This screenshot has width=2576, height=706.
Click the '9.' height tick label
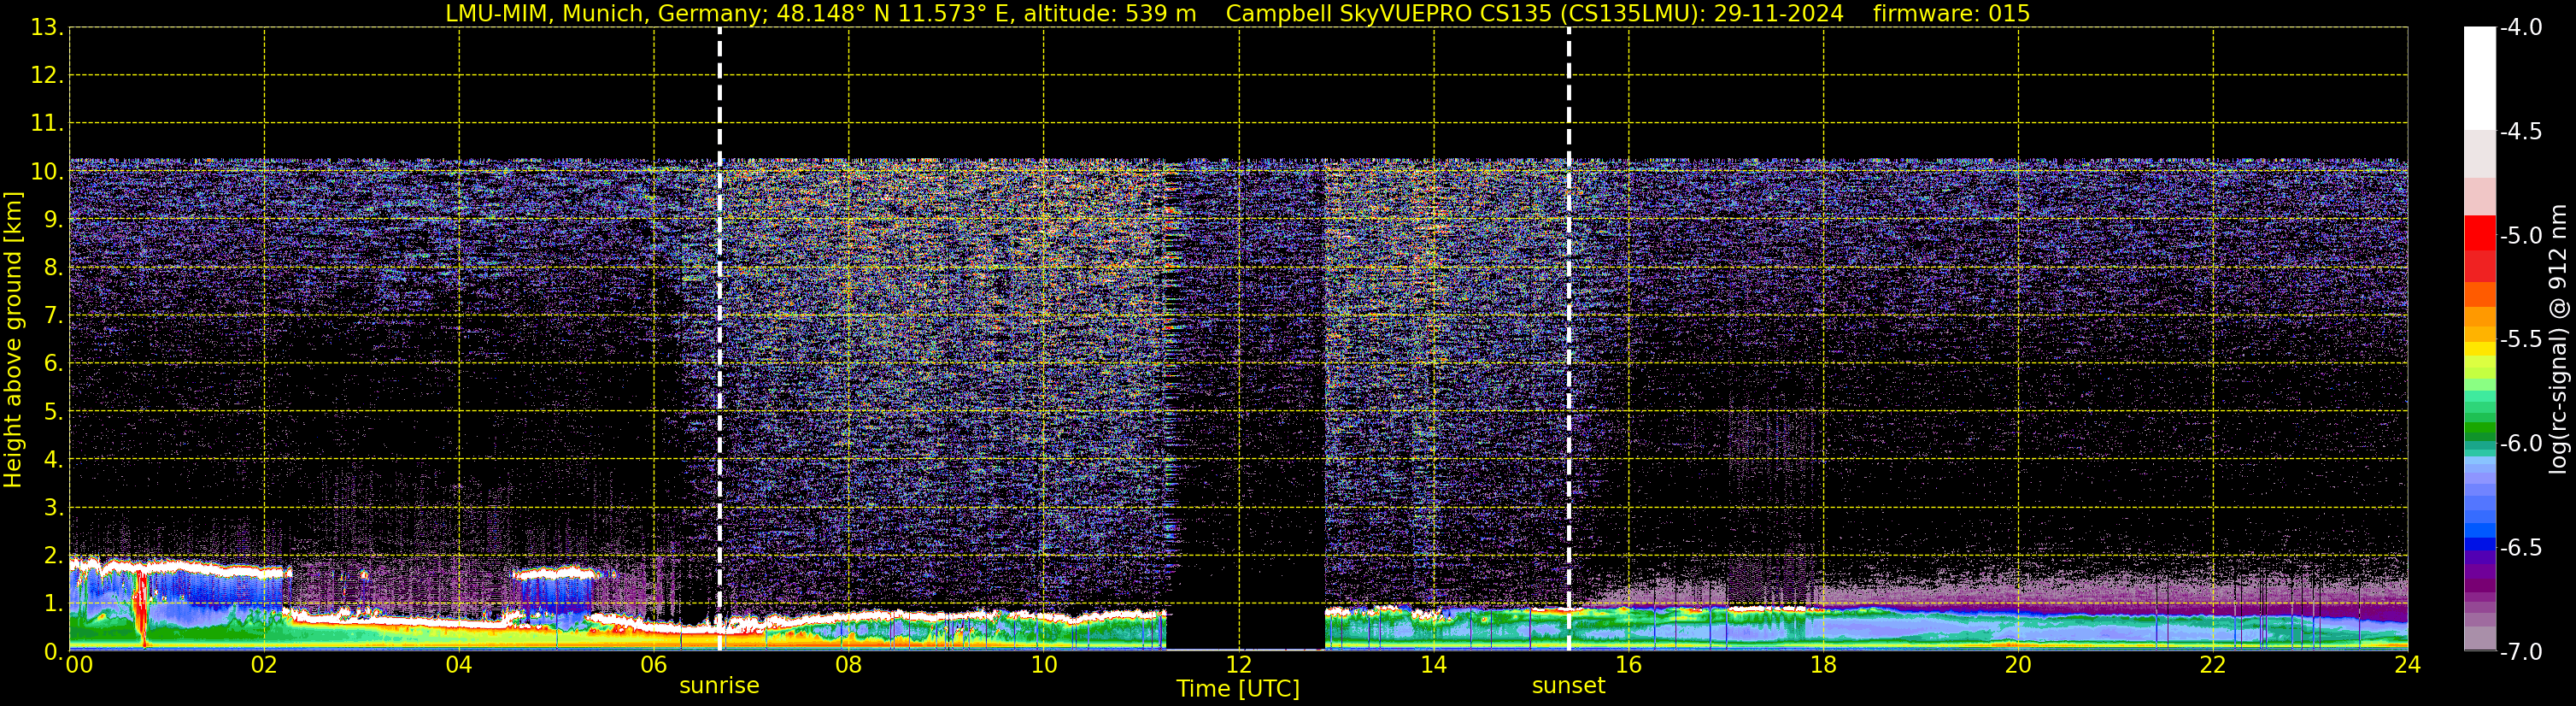pos(54,219)
